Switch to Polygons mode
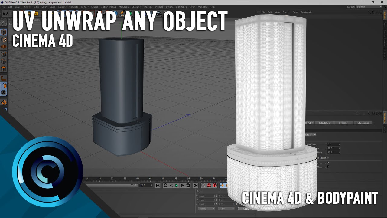The height and width of the screenshot is (218, 387). coord(4,69)
